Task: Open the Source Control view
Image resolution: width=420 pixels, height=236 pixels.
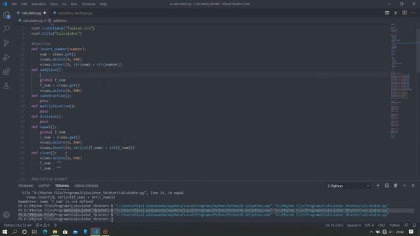Action: tap(7, 43)
